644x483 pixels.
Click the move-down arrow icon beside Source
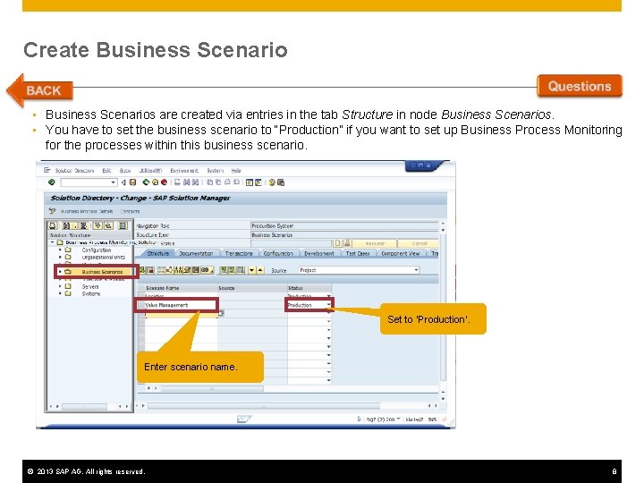(251, 270)
